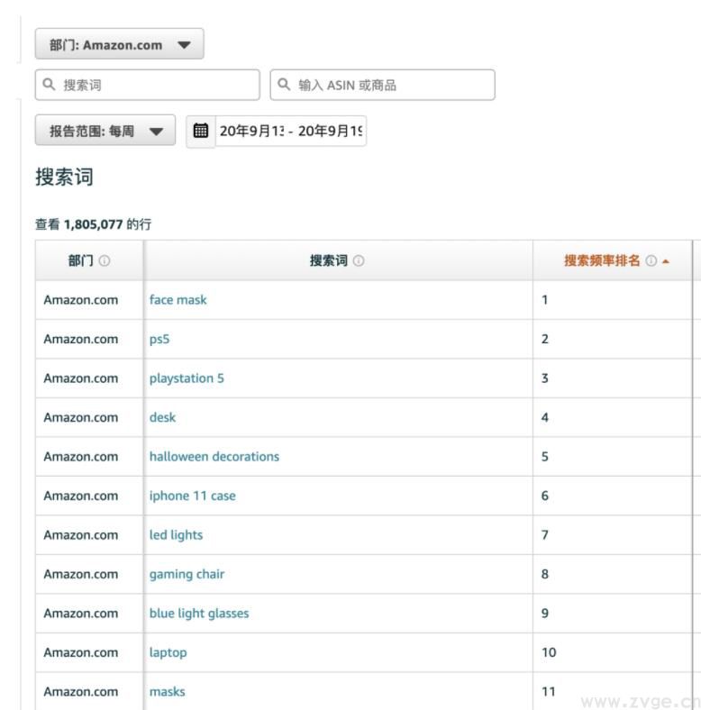Click the calendar icon beside date range
The height and width of the screenshot is (710, 701).
pos(201,132)
